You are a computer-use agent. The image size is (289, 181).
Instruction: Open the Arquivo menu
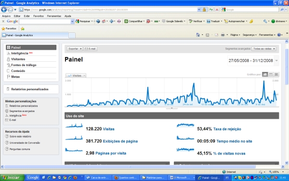coord(6,16)
